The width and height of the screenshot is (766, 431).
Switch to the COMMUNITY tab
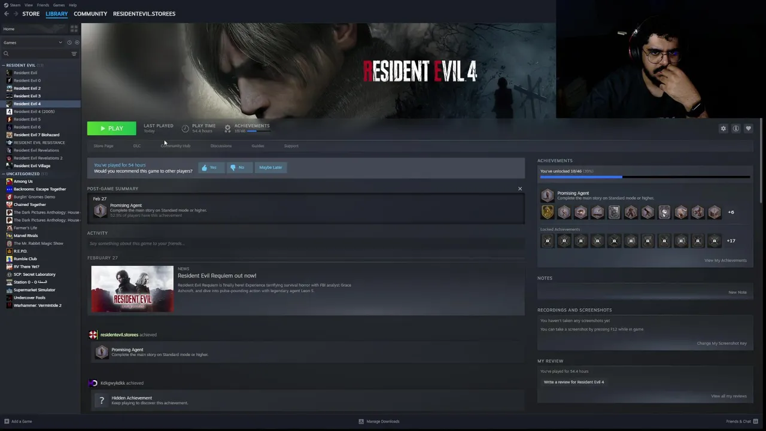[90, 14]
